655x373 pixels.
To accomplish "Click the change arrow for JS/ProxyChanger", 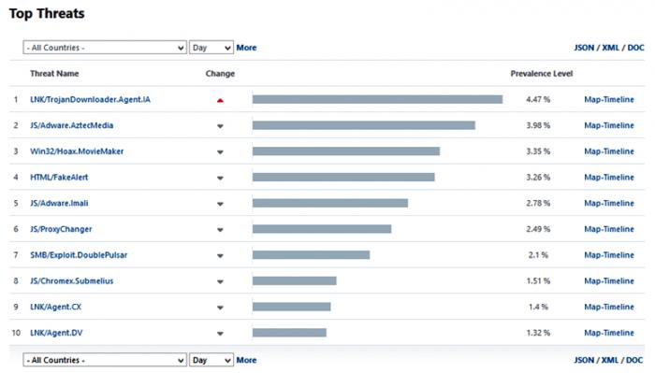I will click(x=220, y=229).
